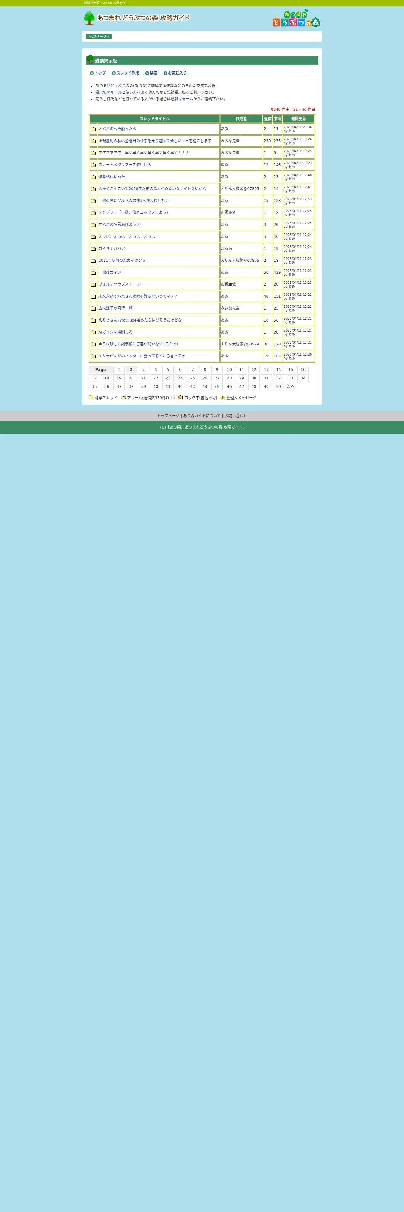Viewport: 404px width, 1212px height.
Task: Click the current page 2 indicator
Action: [x=131, y=370]
